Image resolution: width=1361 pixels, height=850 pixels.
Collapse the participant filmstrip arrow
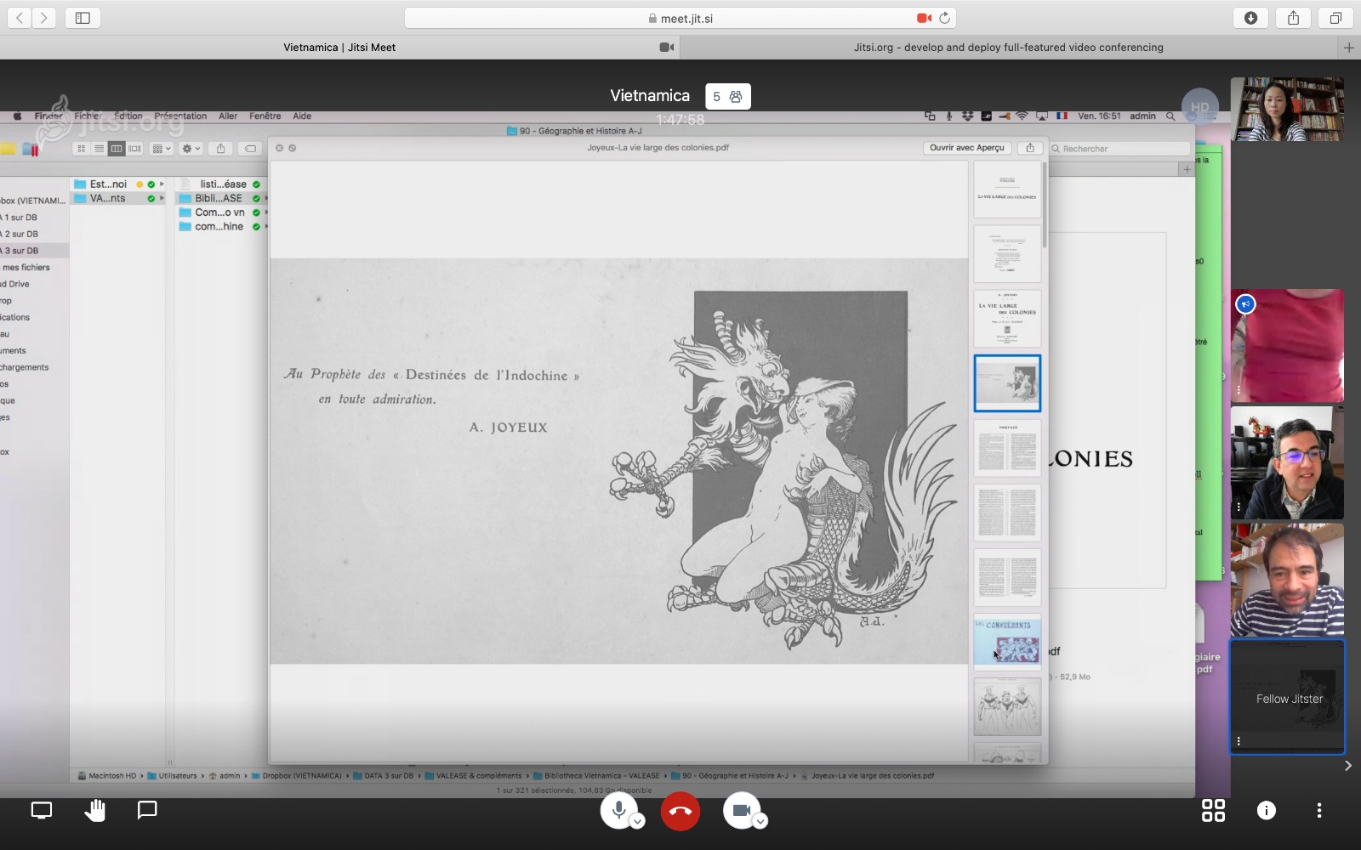point(1347,766)
